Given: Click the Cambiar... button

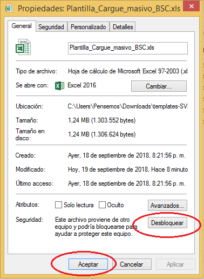Looking at the screenshot, I should (x=159, y=86).
